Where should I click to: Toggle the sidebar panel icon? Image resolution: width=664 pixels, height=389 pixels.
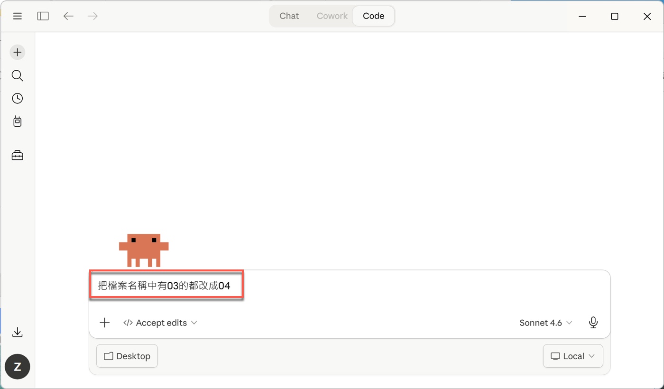click(x=43, y=16)
